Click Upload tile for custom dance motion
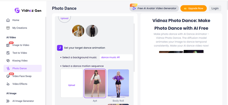Screen dimensions: 228x105 click(72, 83)
